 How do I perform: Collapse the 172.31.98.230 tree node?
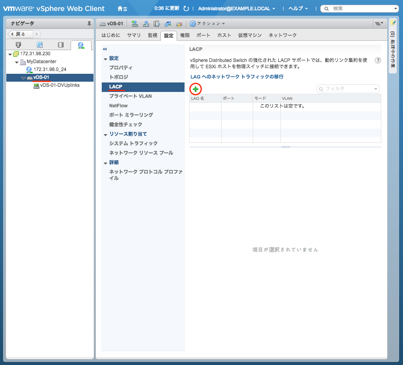10,54
